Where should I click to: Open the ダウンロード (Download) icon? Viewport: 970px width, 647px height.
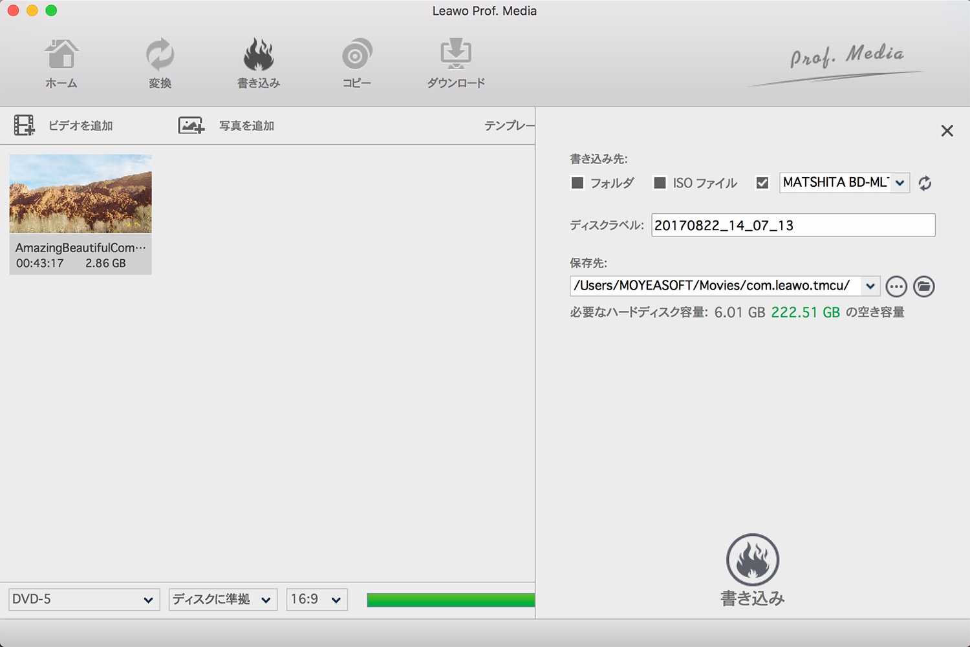456,54
